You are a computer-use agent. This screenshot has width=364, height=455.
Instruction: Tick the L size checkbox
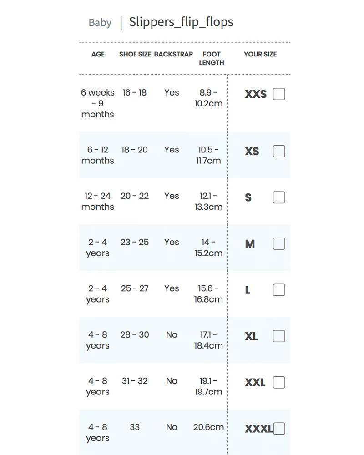(279, 290)
